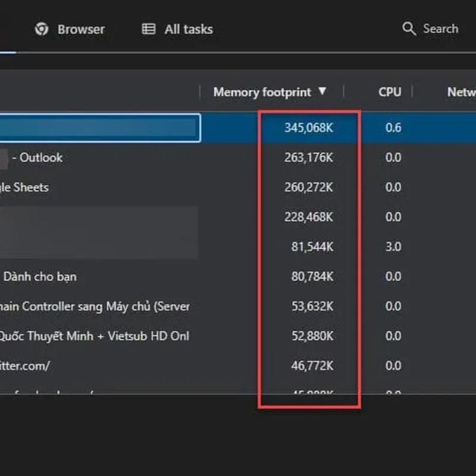Select the twitter.com task row
The width and height of the screenshot is (476, 476).
click(25, 366)
